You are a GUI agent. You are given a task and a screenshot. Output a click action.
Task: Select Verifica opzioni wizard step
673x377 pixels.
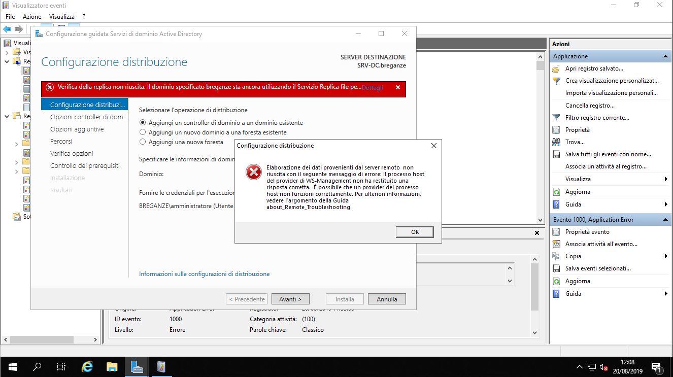[x=72, y=153]
